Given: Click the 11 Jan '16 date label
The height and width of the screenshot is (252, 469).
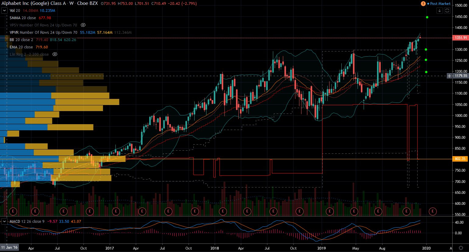Looking at the screenshot, I should click(x=9, y=247).
